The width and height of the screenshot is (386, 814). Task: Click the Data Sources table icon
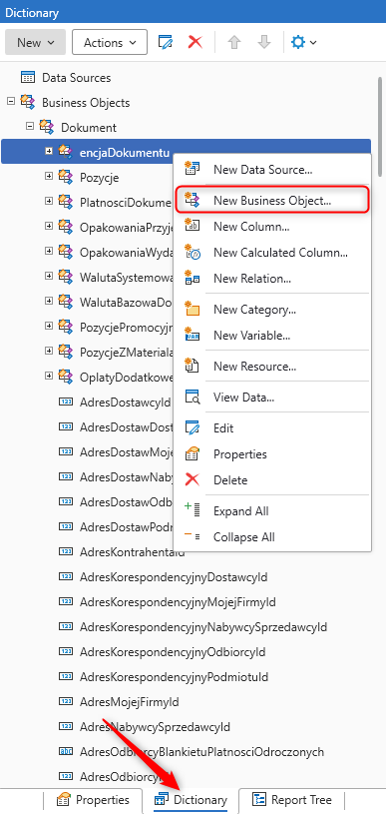click(28, 78)
